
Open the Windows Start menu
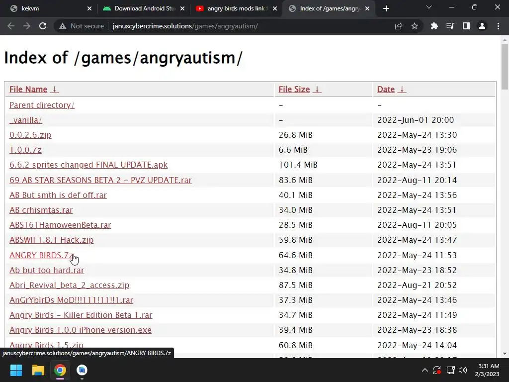coord(16,370)
